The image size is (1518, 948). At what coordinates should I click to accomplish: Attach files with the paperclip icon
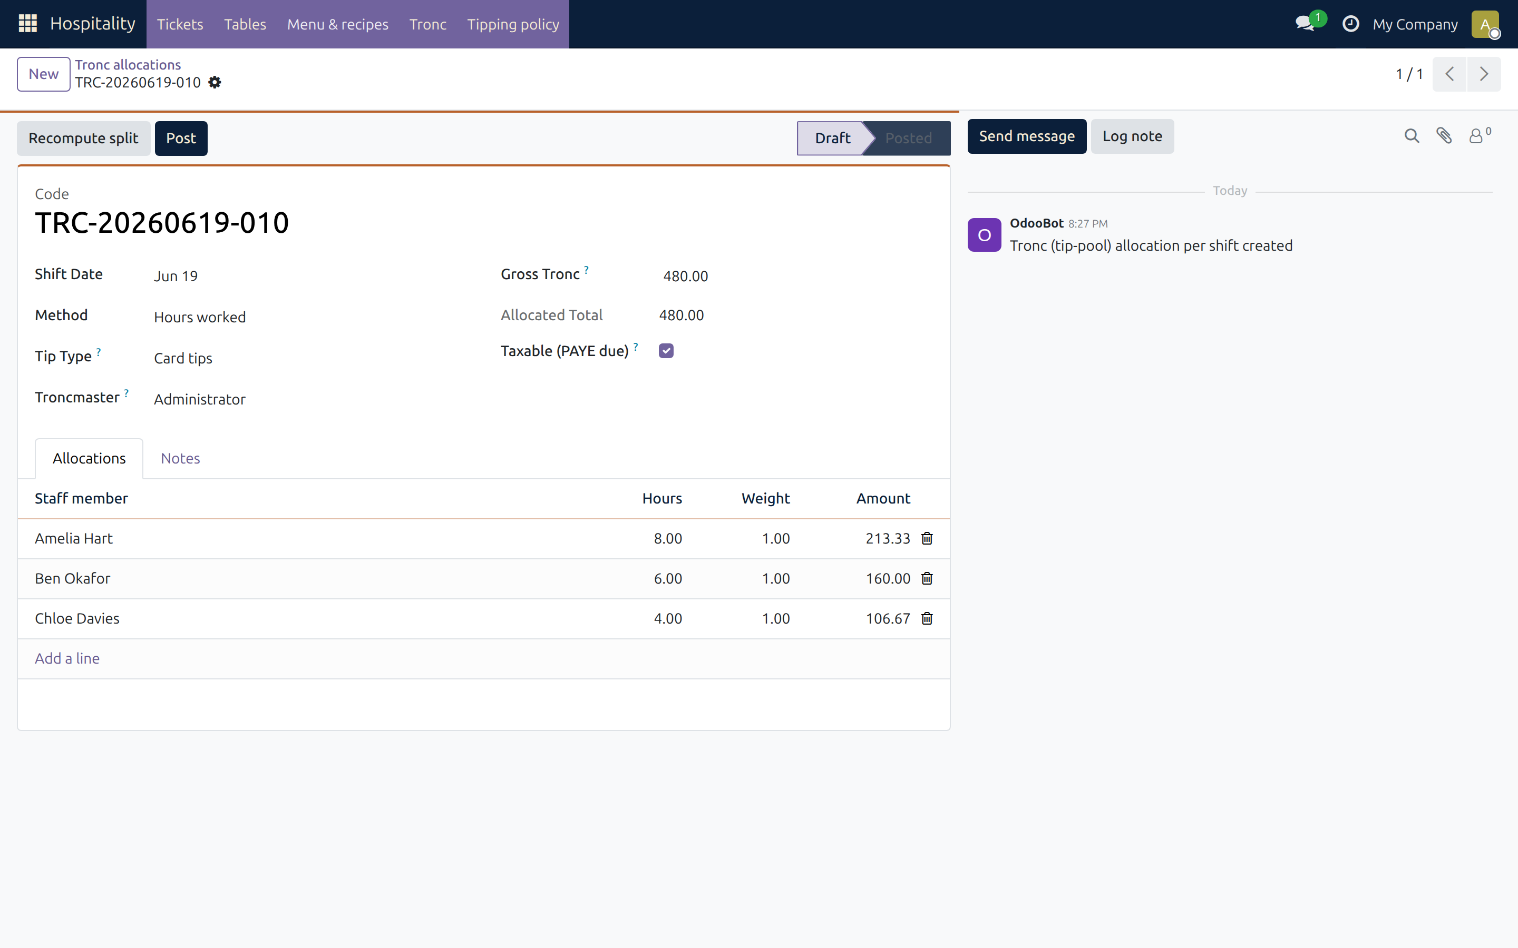point(1444,136)
